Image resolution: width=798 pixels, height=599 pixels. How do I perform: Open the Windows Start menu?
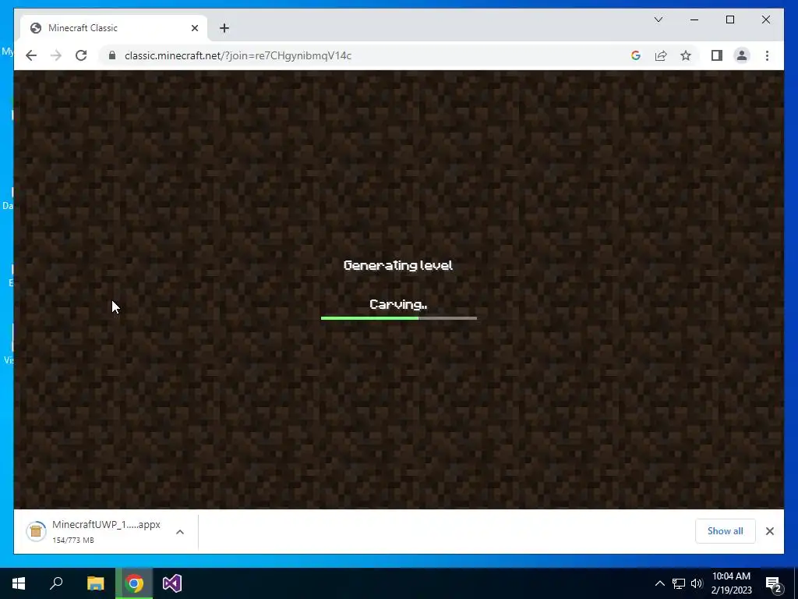point(19,583)
